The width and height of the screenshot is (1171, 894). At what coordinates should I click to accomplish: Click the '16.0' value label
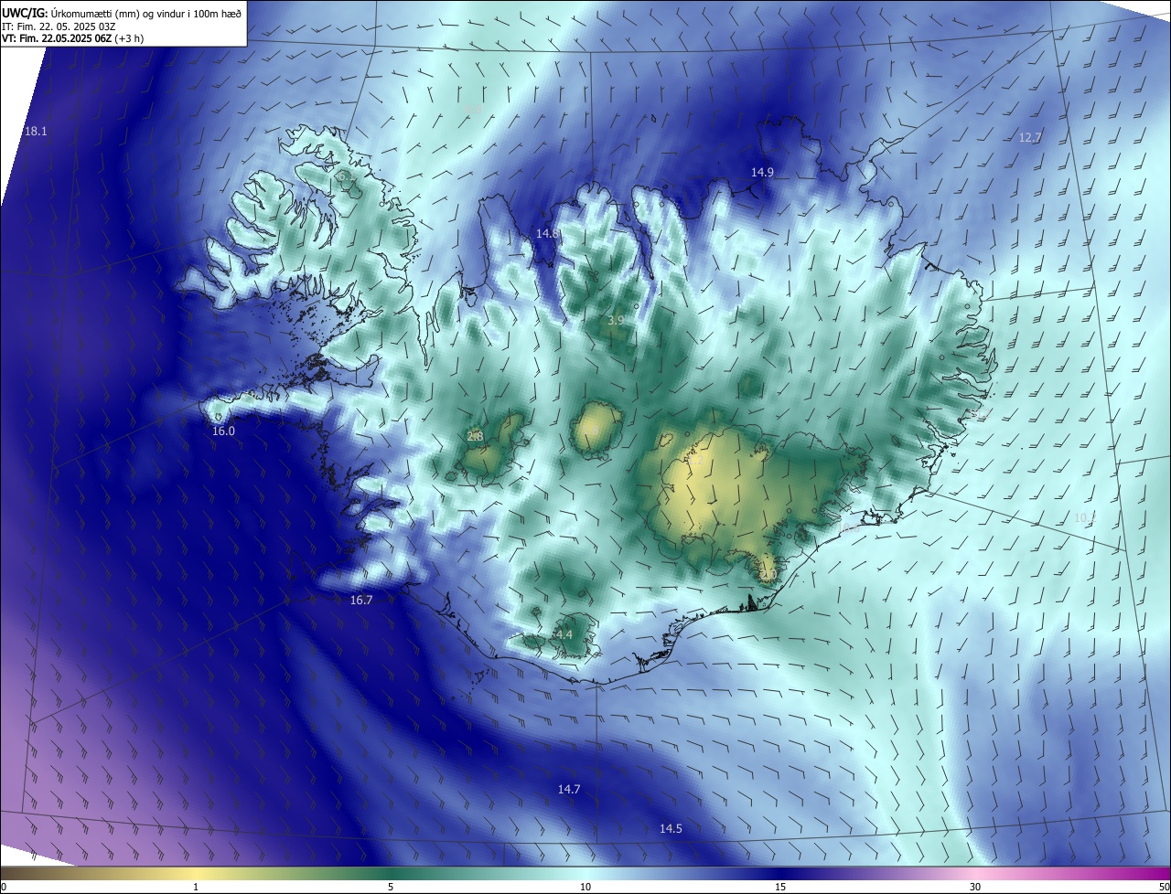click(223, 431)
